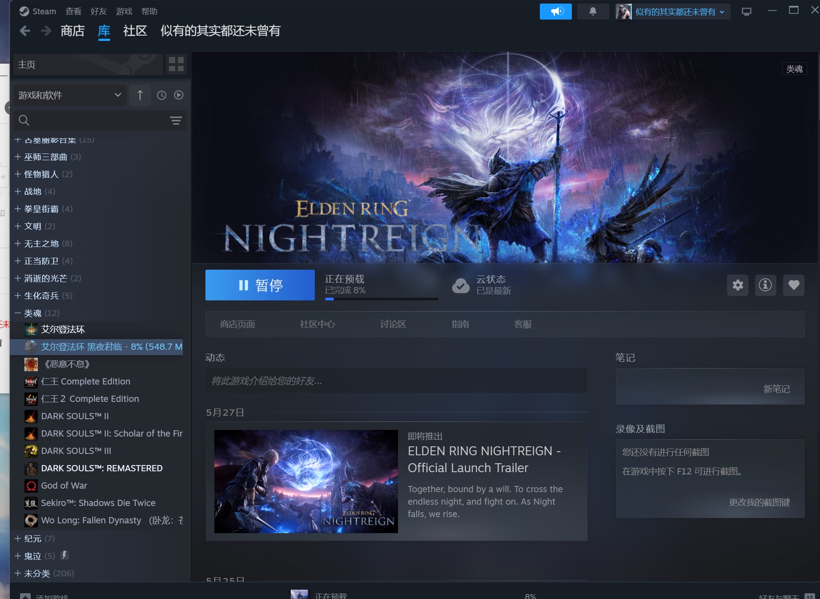Screen dimensions: 820x599
Task: Open the announcements megaphone button
Action: [556, 12]
